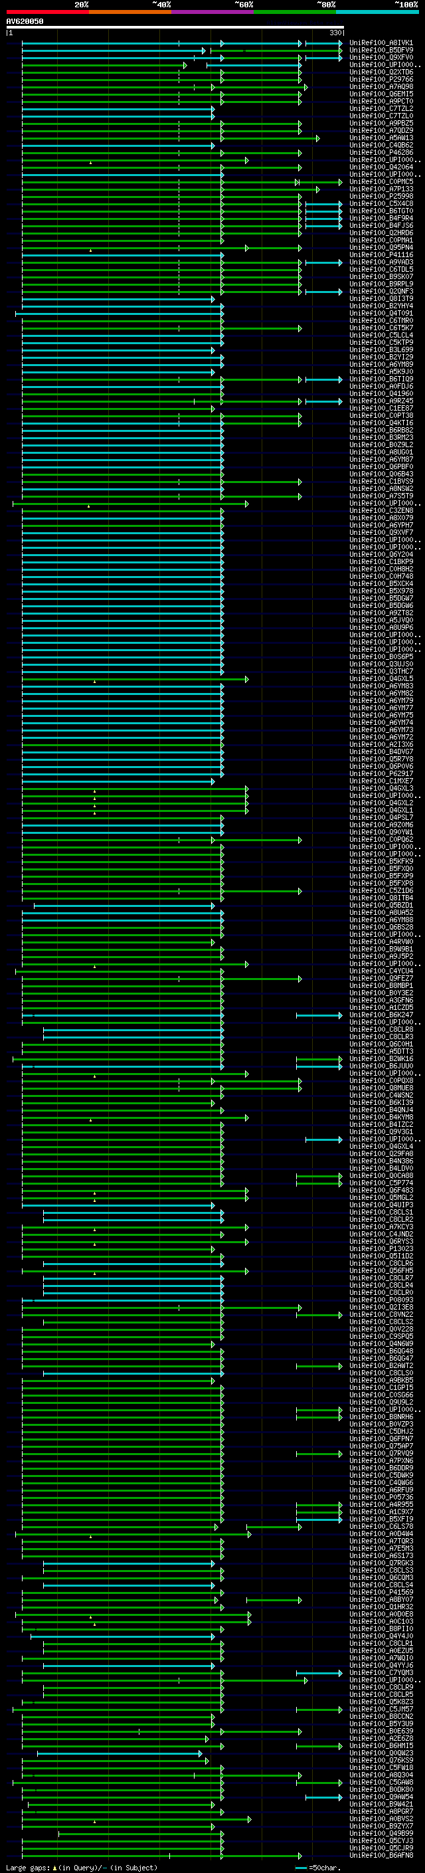Open hit UniRef100_A7AQ98

point(381,87)
